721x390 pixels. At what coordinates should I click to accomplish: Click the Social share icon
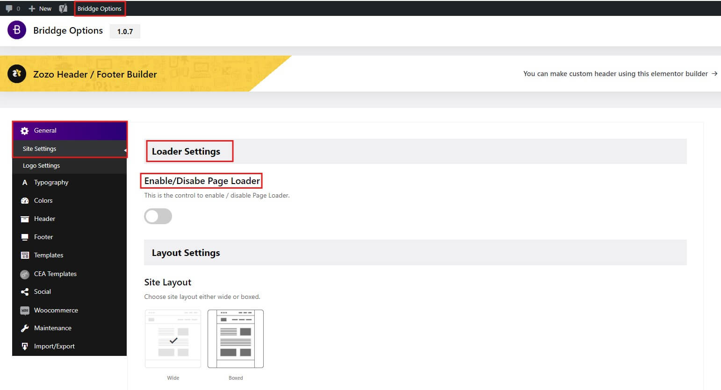25,292
